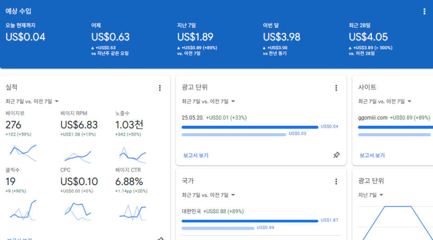Click the 클릭수 sparkline chart

[x=23, y=210]
